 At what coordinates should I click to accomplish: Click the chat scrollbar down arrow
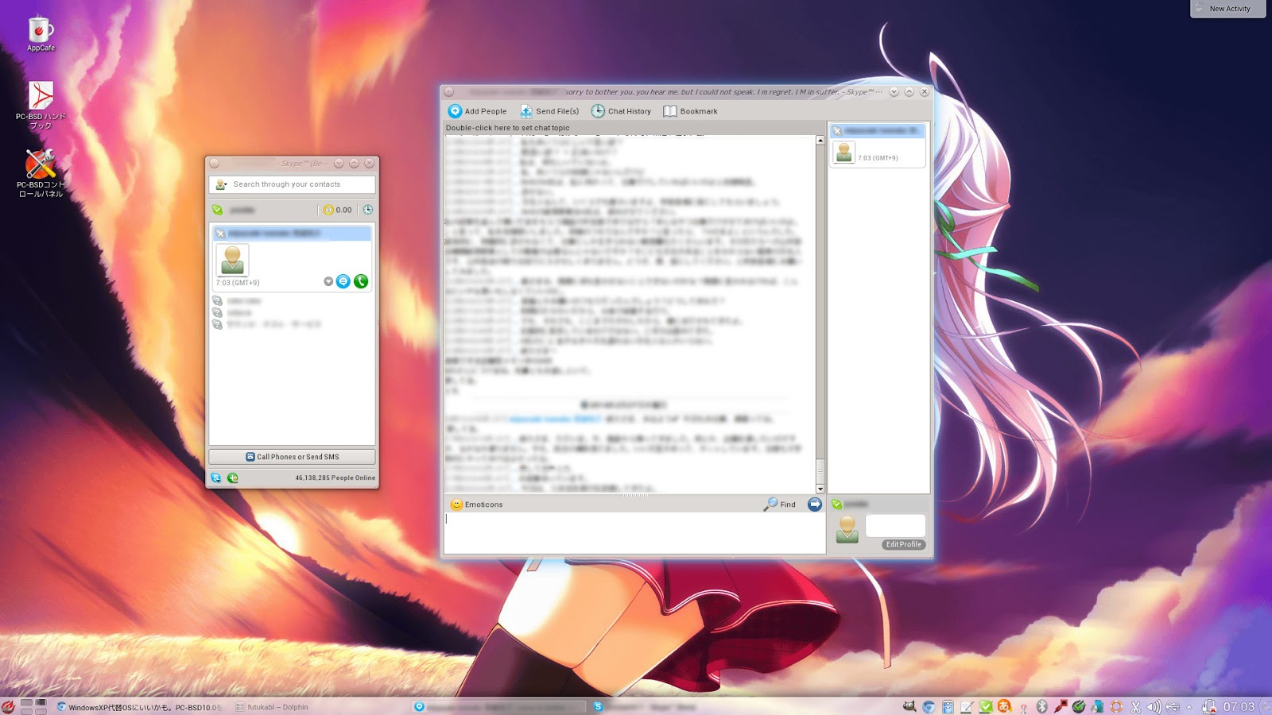820,489
